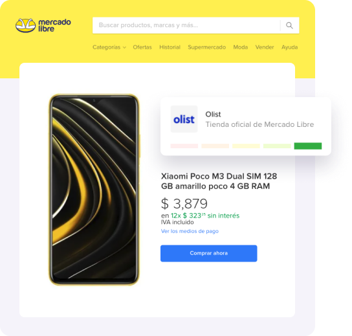352x336 pixels.
Task: Focus the Buscar productos search field
Action: [x=186, y=25]
